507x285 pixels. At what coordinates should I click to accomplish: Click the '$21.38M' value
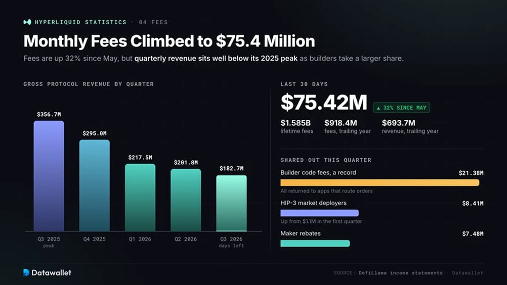point(471,173)
